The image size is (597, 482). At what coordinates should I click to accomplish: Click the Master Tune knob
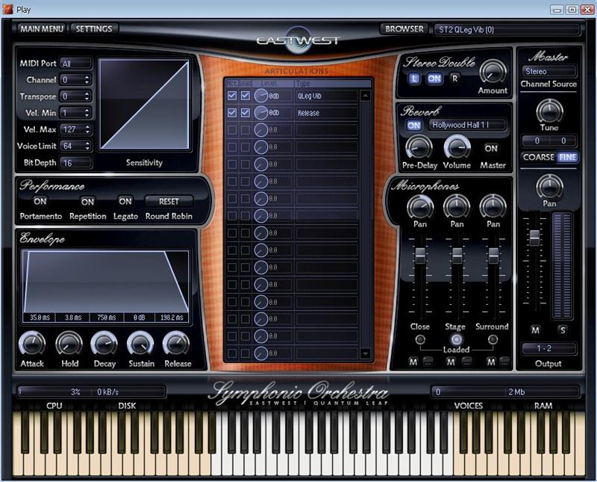click(x=549, y=111)
